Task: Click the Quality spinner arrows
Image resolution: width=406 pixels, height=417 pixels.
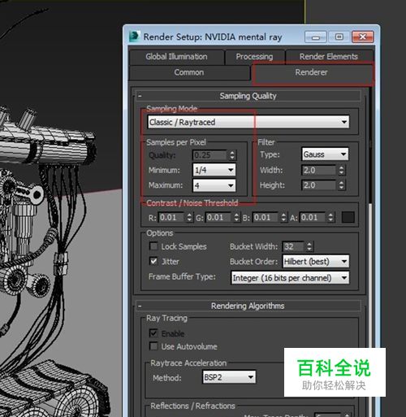Action: 232,155
